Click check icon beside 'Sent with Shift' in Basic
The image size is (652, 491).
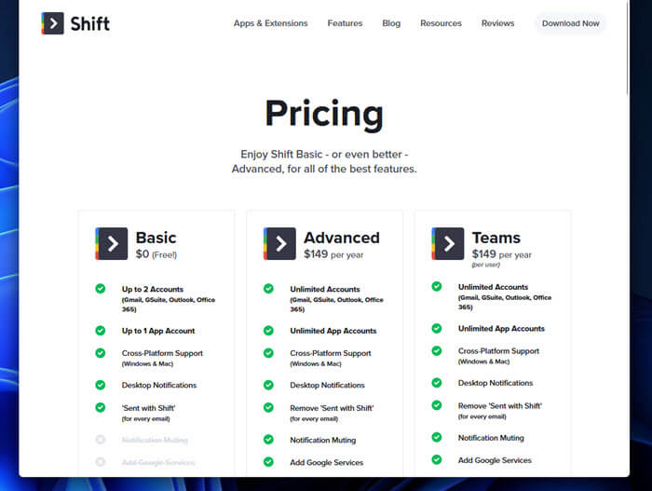101,407
